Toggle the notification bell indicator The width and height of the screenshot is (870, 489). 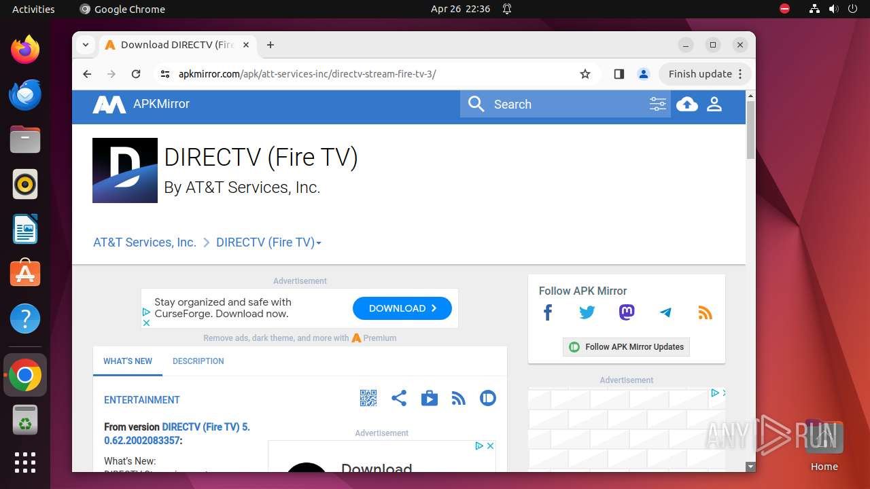click(507, 9)
